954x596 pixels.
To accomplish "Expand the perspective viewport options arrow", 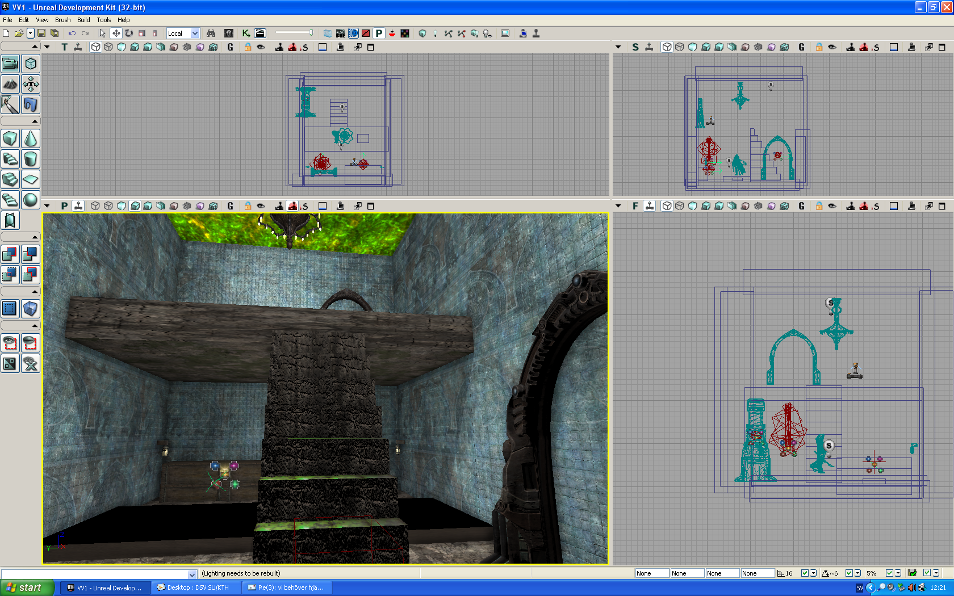I will point(47,206).
